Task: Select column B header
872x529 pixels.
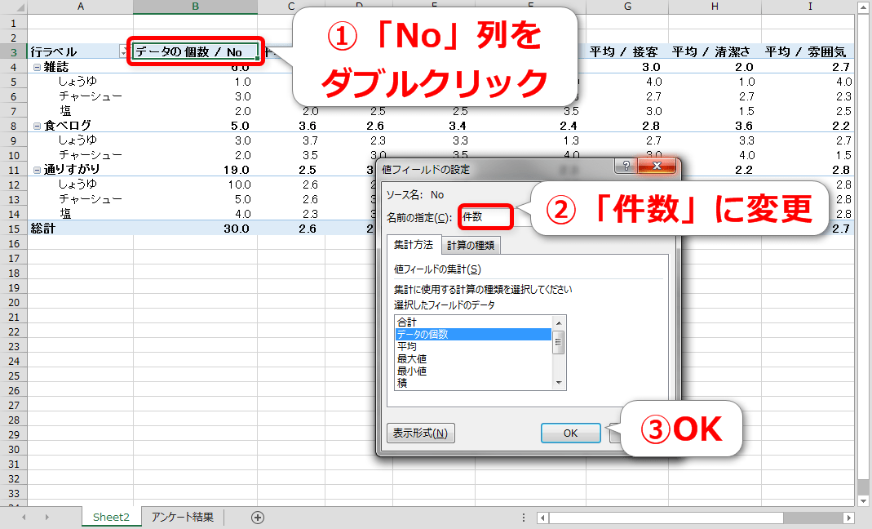Action: click(x=195, y=7)
